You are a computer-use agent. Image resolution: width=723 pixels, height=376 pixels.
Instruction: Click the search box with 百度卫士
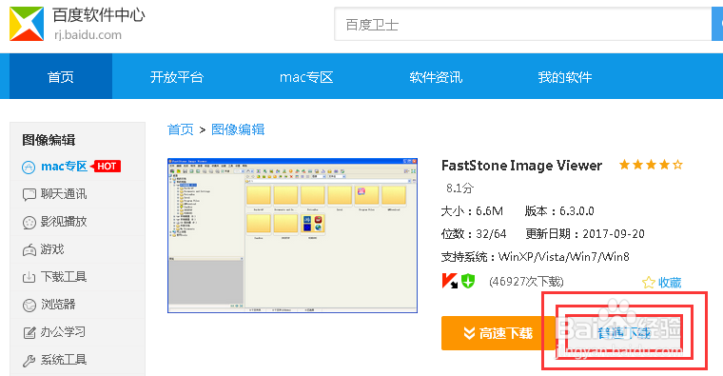click(523, 24)
